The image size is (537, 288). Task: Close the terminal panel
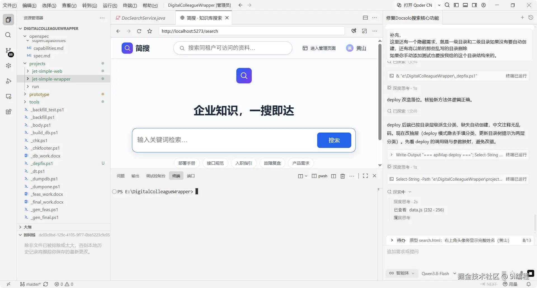(x=375, y=176)
